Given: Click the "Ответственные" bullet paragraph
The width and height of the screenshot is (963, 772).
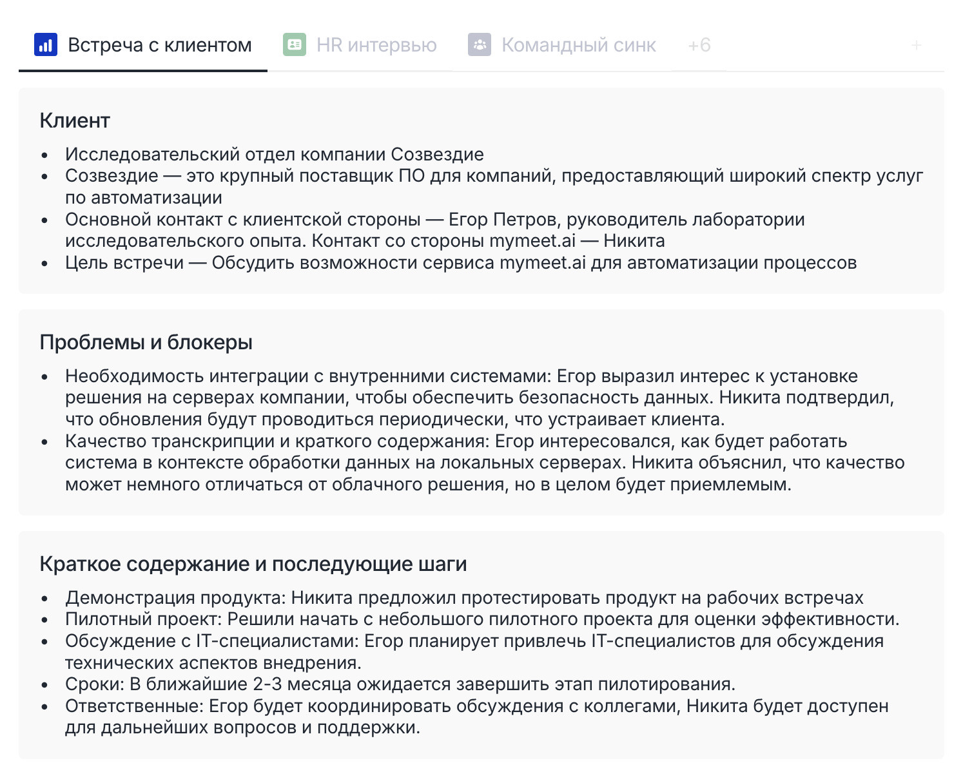Looking at the screenshot, I should tap(476, 717).
